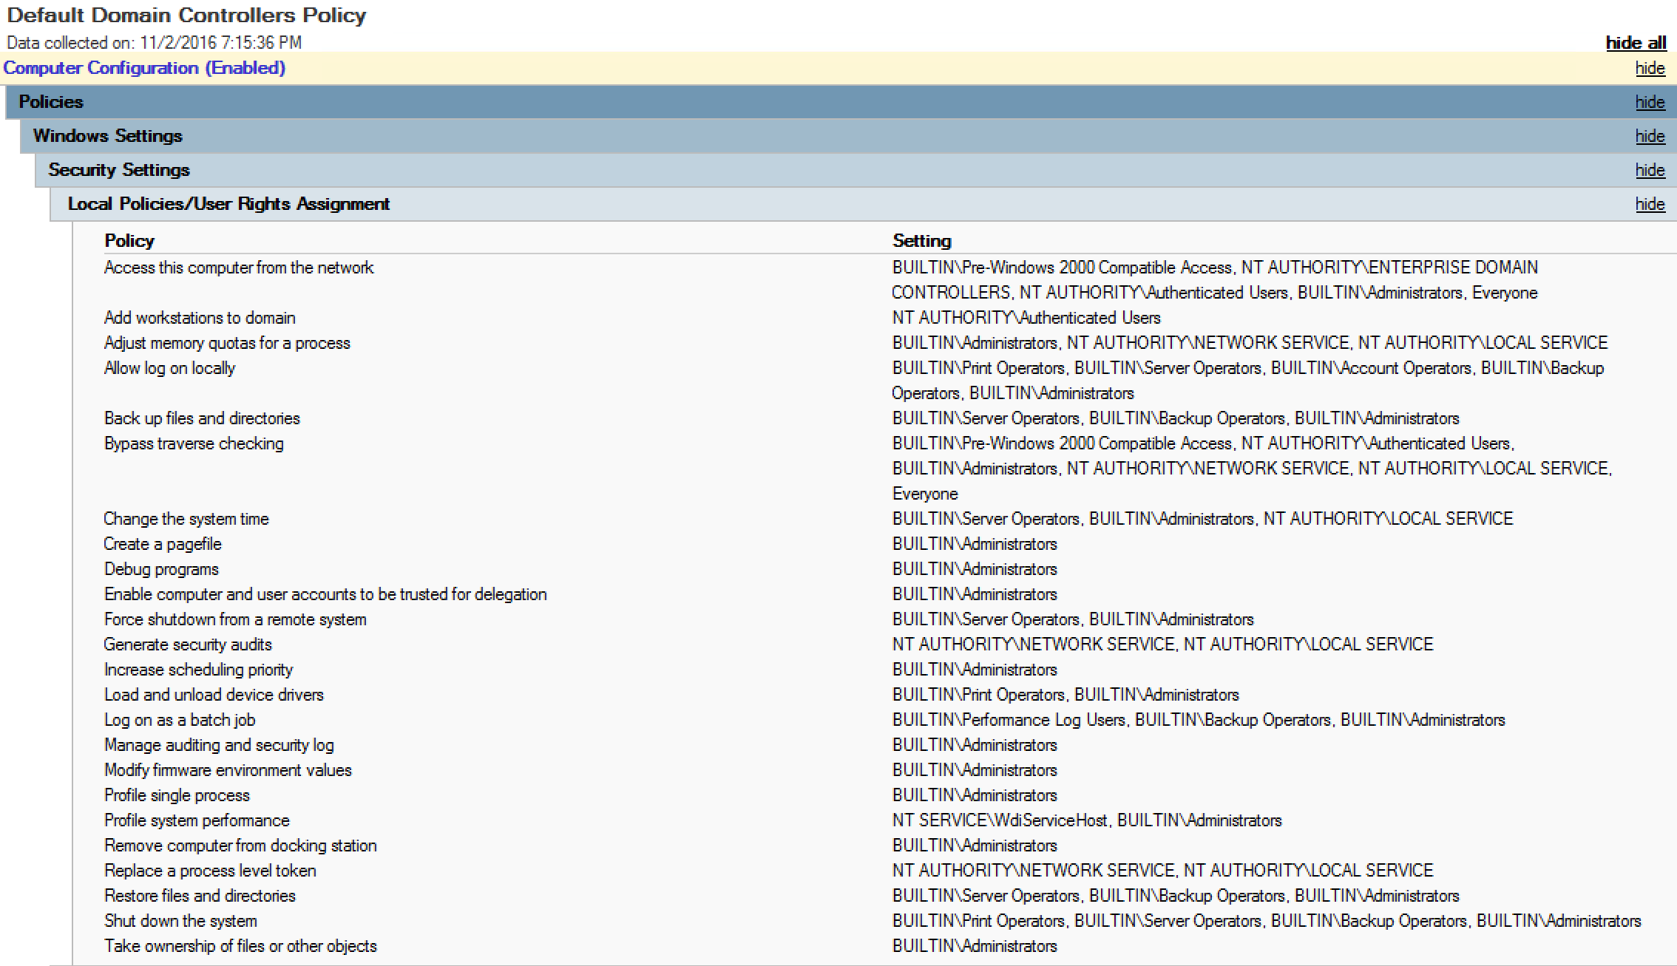Select 'Add workstations to domain' policy row

pos(200,318)
